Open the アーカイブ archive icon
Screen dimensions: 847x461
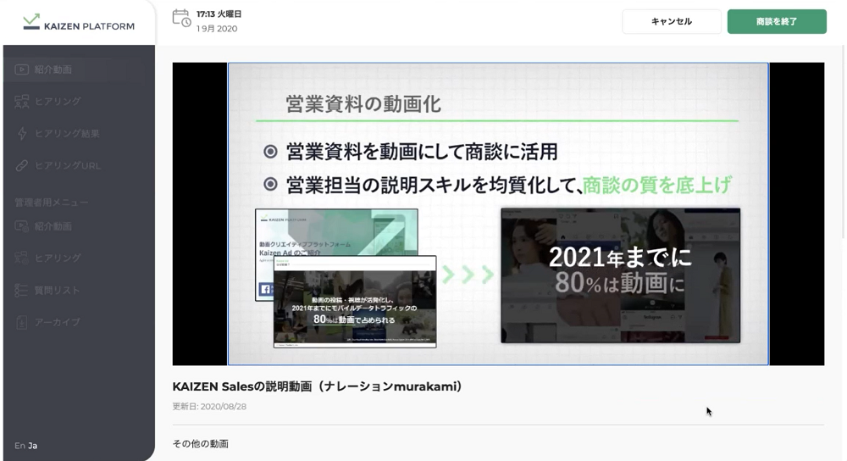coord(22,323)
